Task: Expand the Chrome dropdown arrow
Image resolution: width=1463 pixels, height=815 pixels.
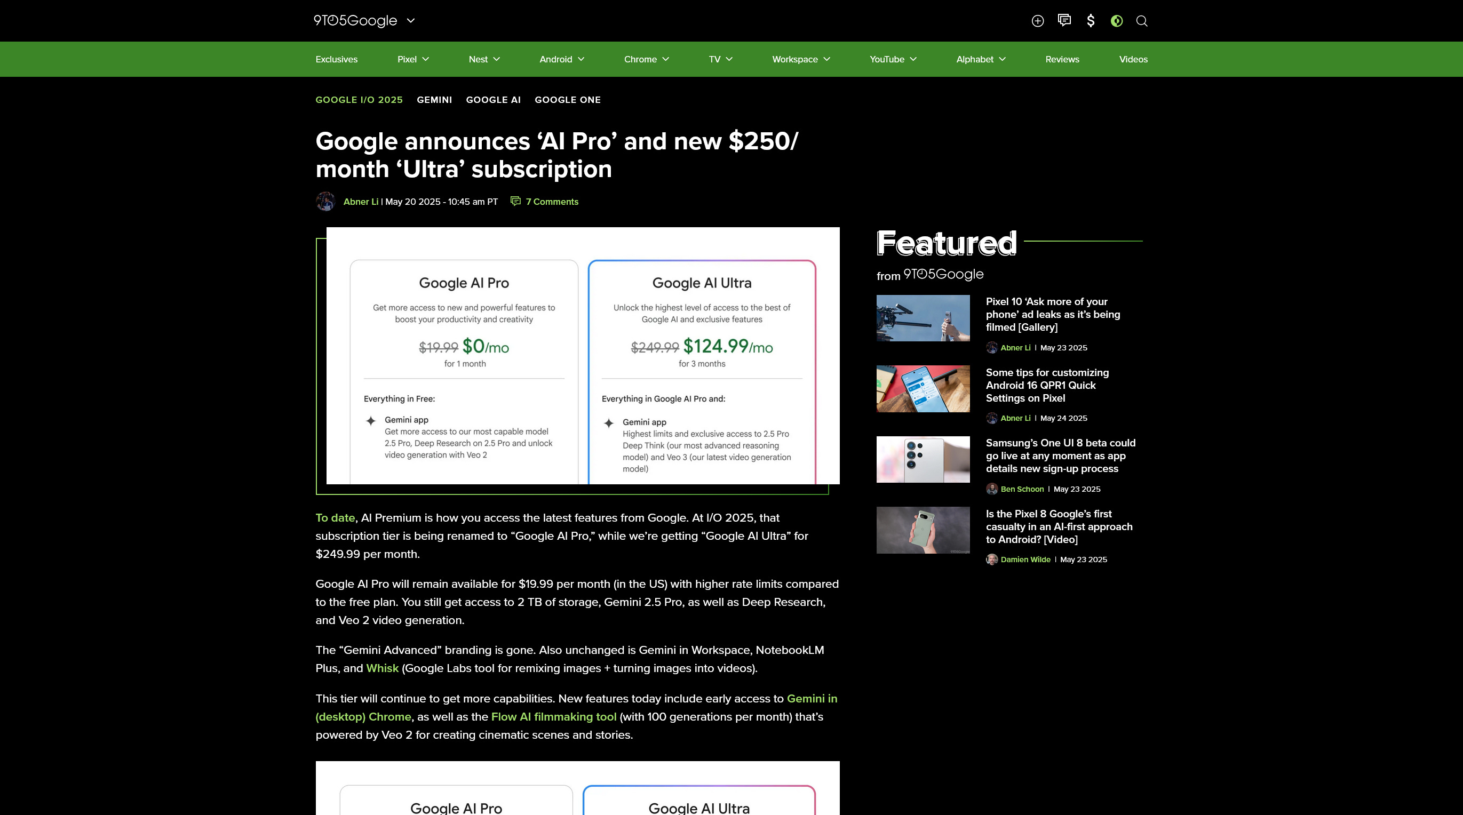Action: point(666,59)
